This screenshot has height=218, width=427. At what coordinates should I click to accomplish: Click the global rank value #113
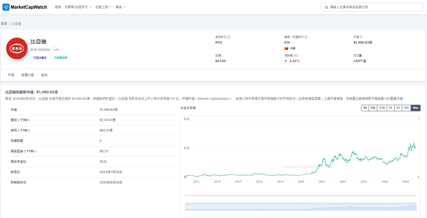coord(219,42)
